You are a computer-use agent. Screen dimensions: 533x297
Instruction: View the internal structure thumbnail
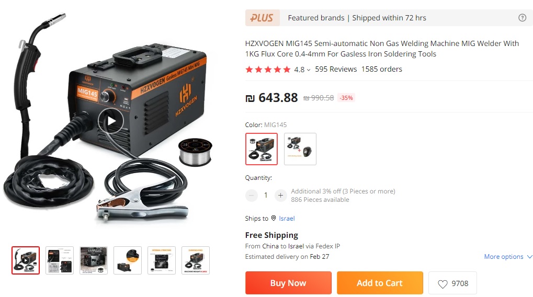[x=162, y=260]
